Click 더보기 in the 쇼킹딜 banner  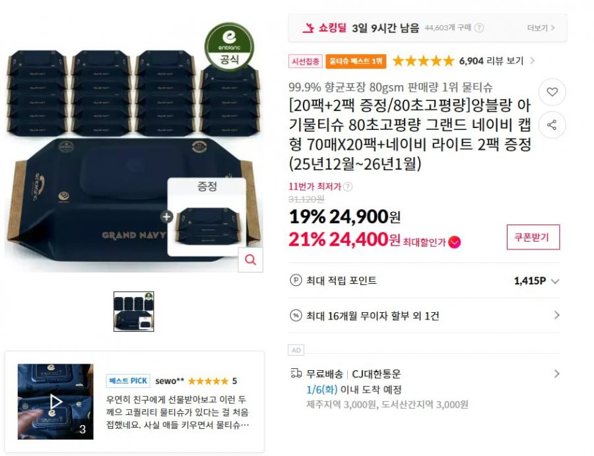click(541, 28)
